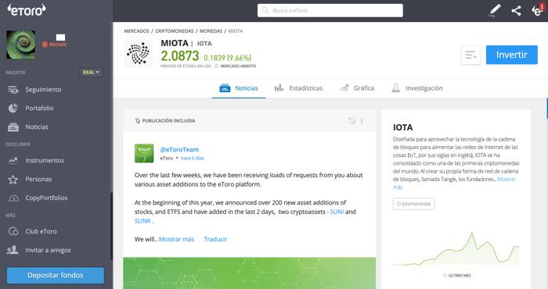Expand post with Mostrar más
This screenshot has width=548, height=289.
click(x=176, y=239)
